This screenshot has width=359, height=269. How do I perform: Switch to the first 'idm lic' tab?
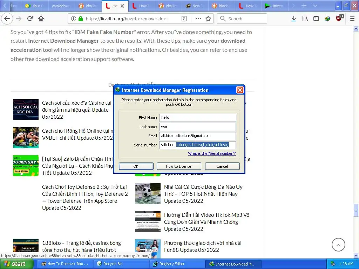(x=88, y=6)
